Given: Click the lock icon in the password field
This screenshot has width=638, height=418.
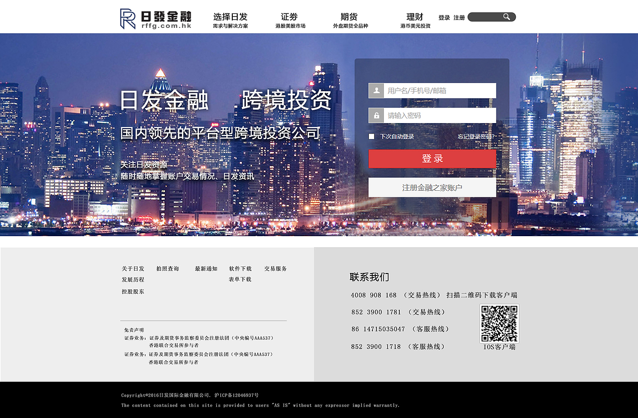Looking at the screenshot, I should pyautogui.click(x=376, y=115).
